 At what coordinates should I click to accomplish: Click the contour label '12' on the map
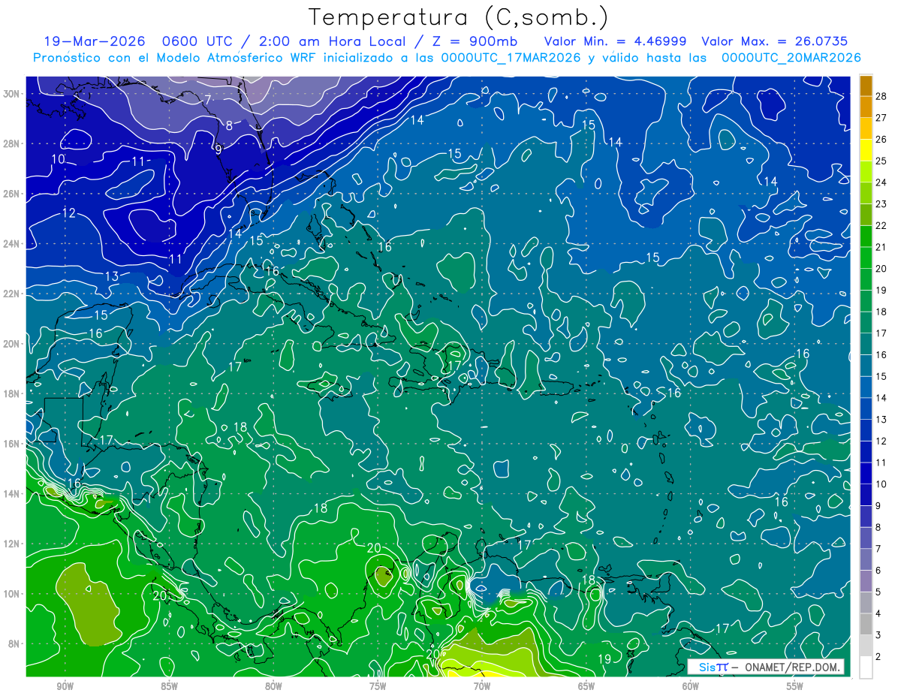click(68, 213)
